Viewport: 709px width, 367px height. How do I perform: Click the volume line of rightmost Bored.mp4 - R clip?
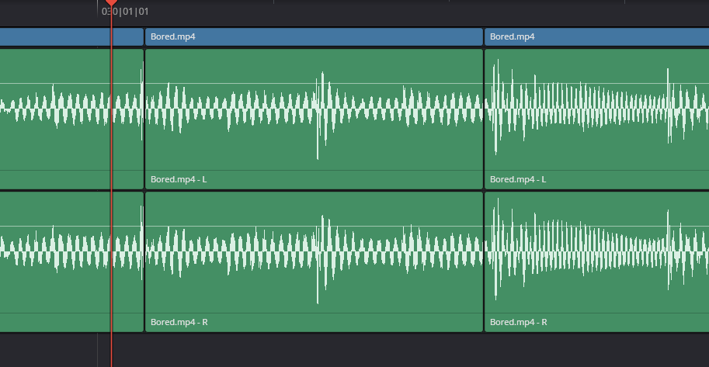[597, 226]
